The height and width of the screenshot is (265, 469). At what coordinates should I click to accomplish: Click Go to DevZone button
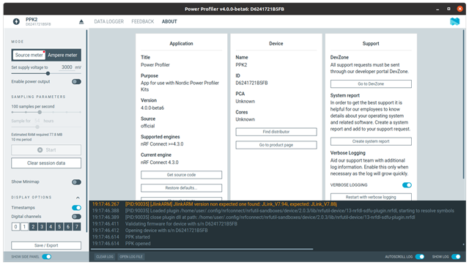(371, 84)
